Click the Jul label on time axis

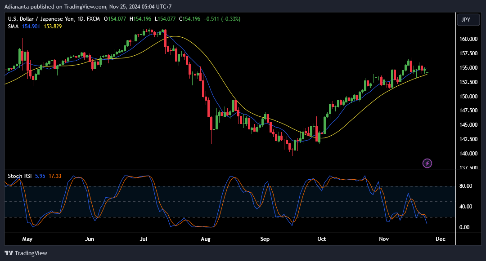[143, 239]
